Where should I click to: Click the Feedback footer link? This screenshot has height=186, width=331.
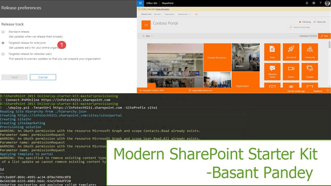tap(318, 91)
